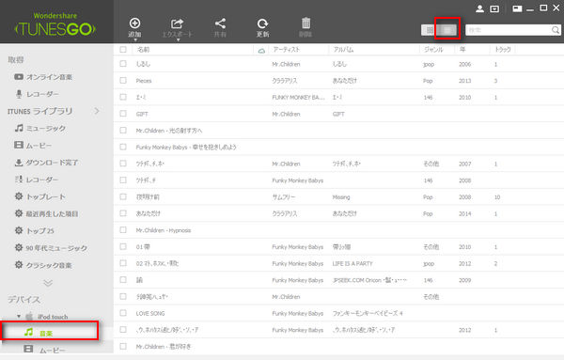The image size is (564, 360).
Task: Toggle the select-all checkbox in header
Action: (x=123, y=50)
